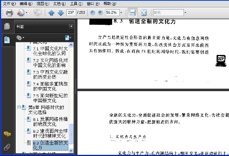Toggle fit one full page view
The image size is (229, 156).
pos(144,13)
